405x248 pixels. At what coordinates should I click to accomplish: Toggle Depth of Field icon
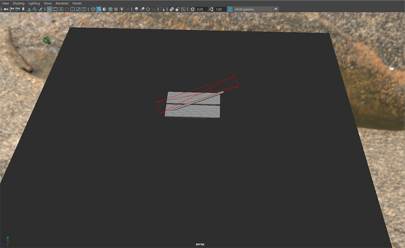(x=154, y=9)
